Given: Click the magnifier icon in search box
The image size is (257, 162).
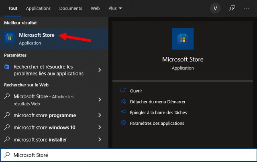Looking at the screenshot, I should [x=7, y=155].
